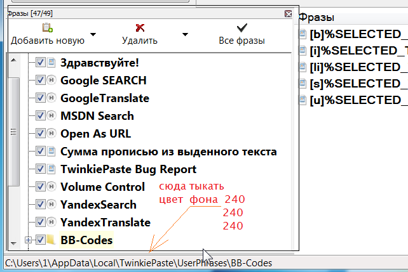408x272 pixels.
Task: Select the [s]%SELECTED phrase text
Action: coord(358,83)
